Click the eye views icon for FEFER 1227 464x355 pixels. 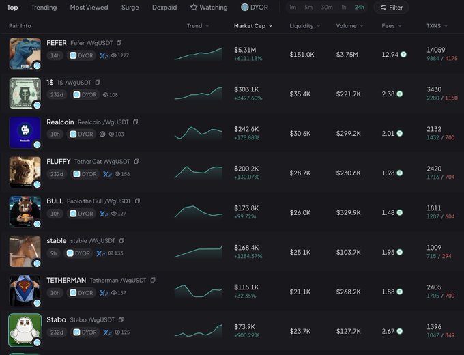tap(114, 55)
